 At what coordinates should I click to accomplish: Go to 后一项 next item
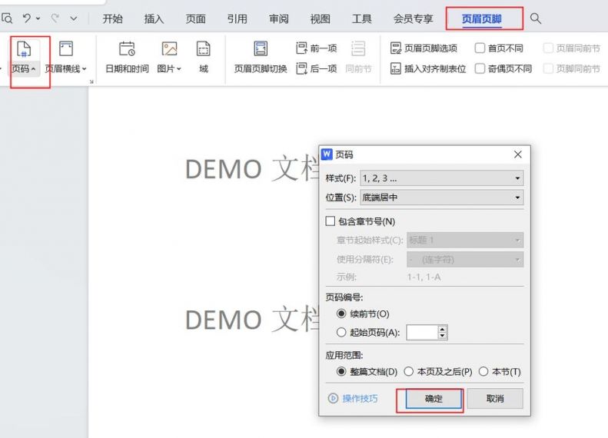click(317, 68)
